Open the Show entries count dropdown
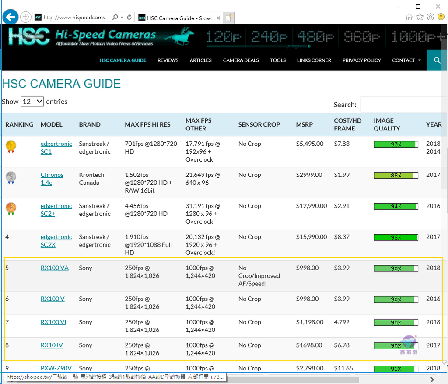 [x=32, y=102]
